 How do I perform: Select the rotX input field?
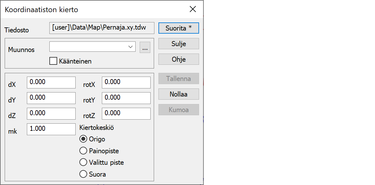pos(126,83)
